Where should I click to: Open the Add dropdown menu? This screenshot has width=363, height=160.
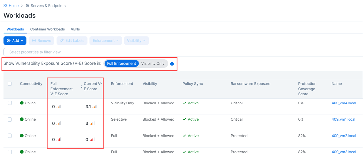coord(15,41)
